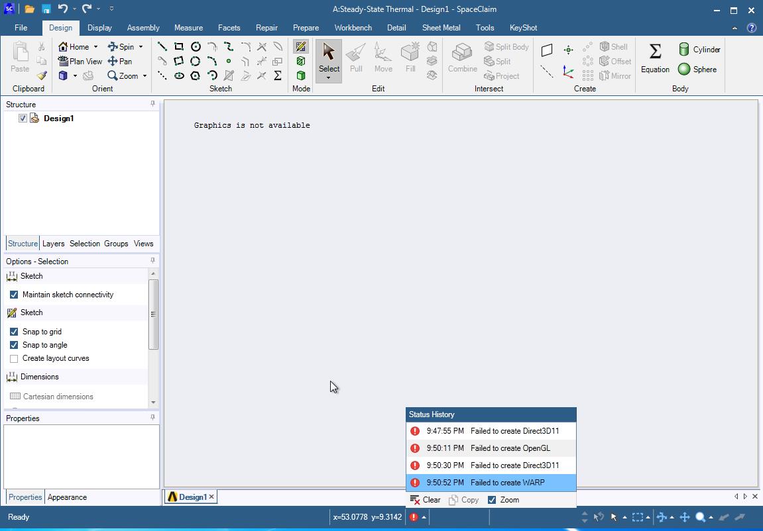Pin the Properties panel

(152, 418)
